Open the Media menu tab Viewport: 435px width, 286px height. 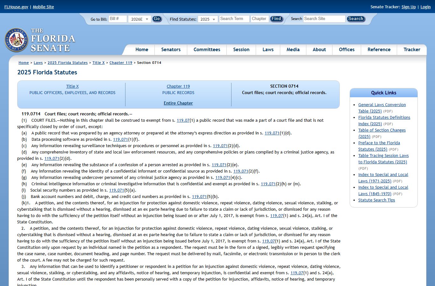[x=293, y=50]
